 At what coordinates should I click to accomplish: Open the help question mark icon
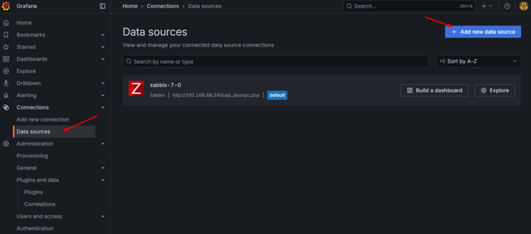(x=507, y=6)
